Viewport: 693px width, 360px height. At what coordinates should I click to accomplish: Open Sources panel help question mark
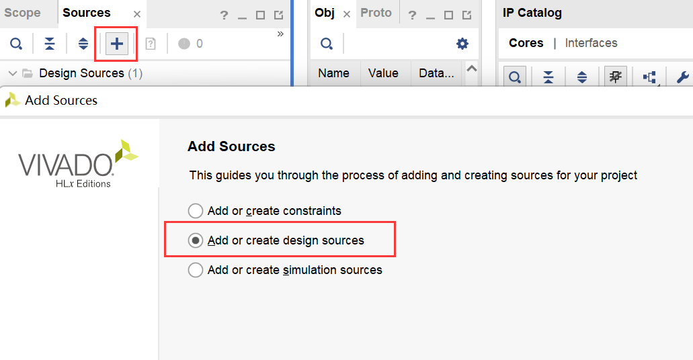[x=224, y=15]
